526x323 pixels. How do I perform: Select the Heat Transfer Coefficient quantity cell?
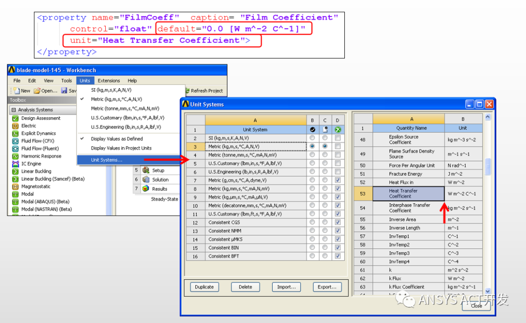(409, 193)
